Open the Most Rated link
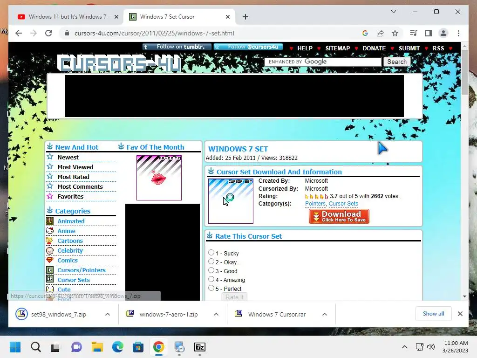 (73, 177)
